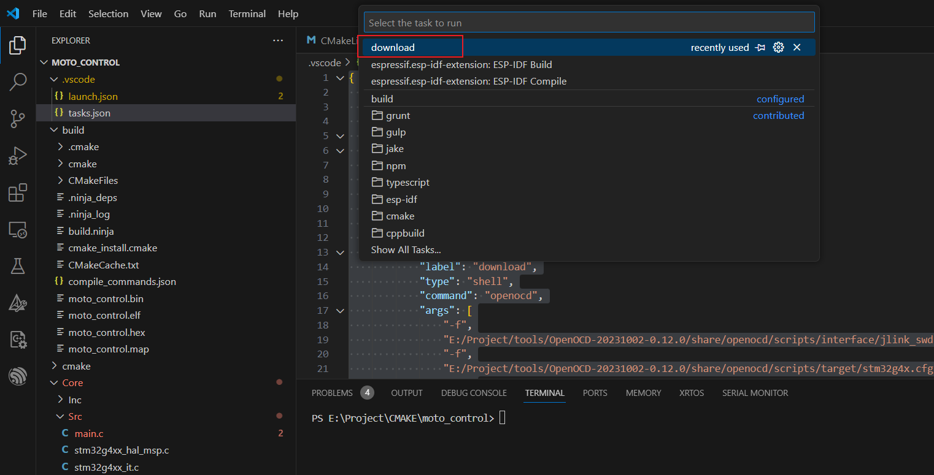Open the Explorer activity bar icon
This screenshot has height=475, width=934.
pos(17,45)
